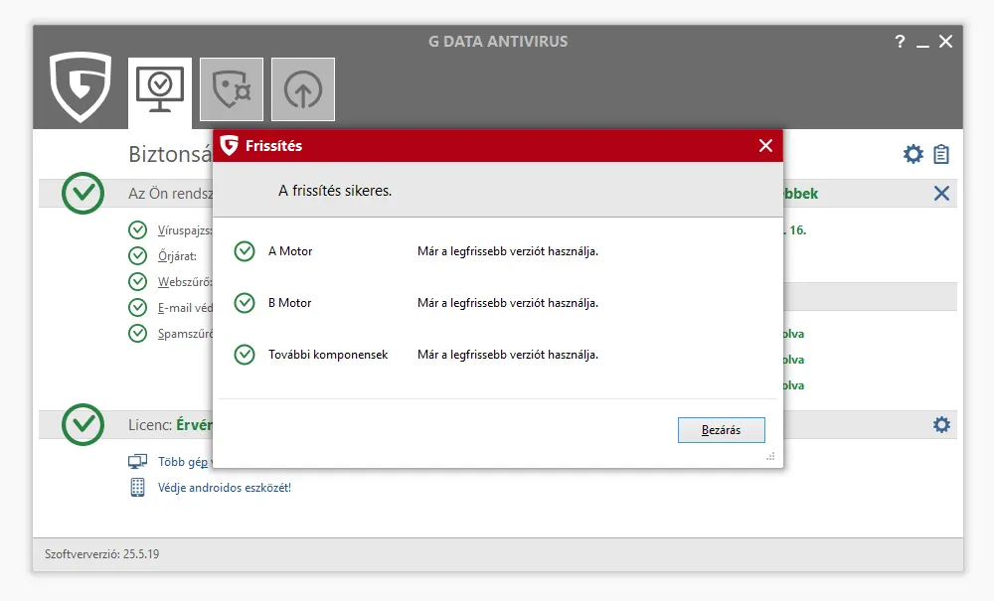Open license settings gear icon

tap(941, 425)
